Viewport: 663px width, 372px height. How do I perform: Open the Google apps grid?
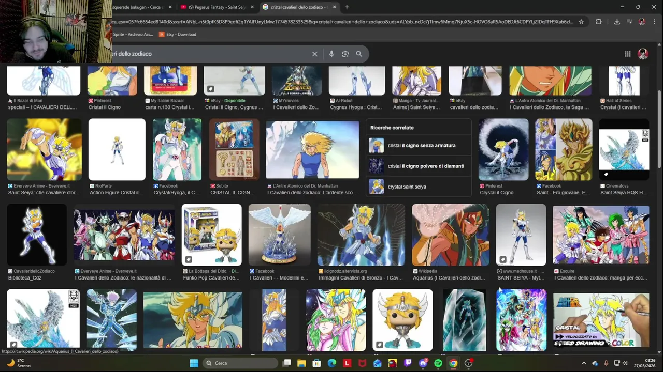pyautogui.click(x=627, y=54)
